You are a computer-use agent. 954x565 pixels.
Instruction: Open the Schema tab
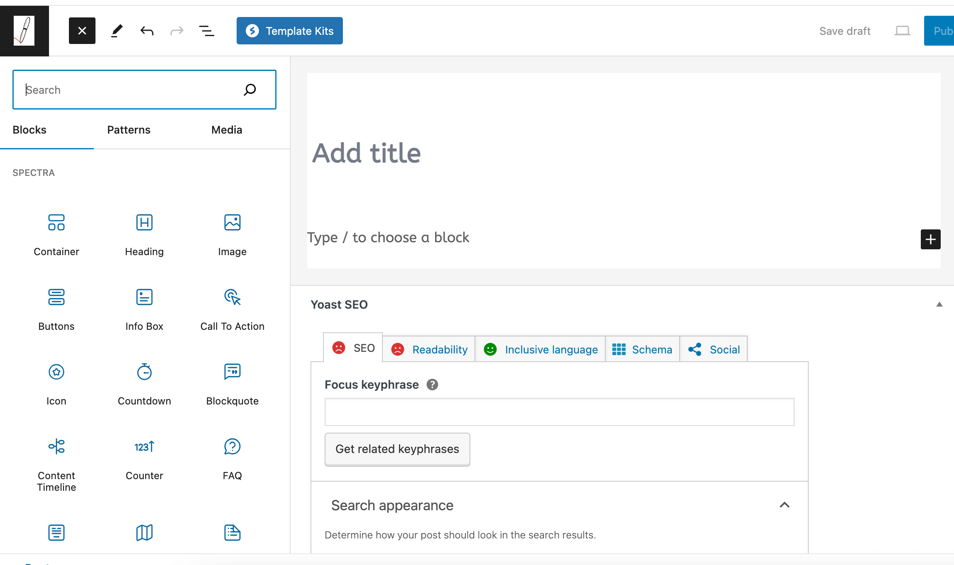tap(642, 350)
